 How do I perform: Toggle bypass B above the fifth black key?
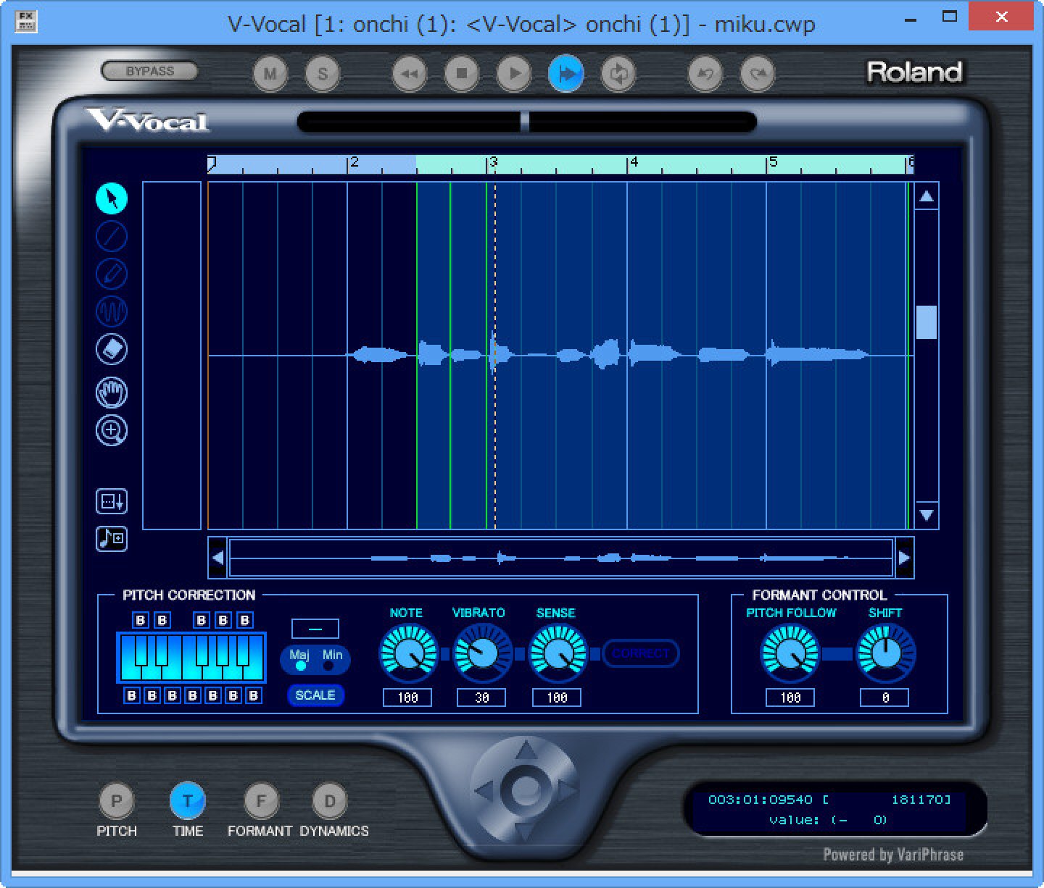245,620
